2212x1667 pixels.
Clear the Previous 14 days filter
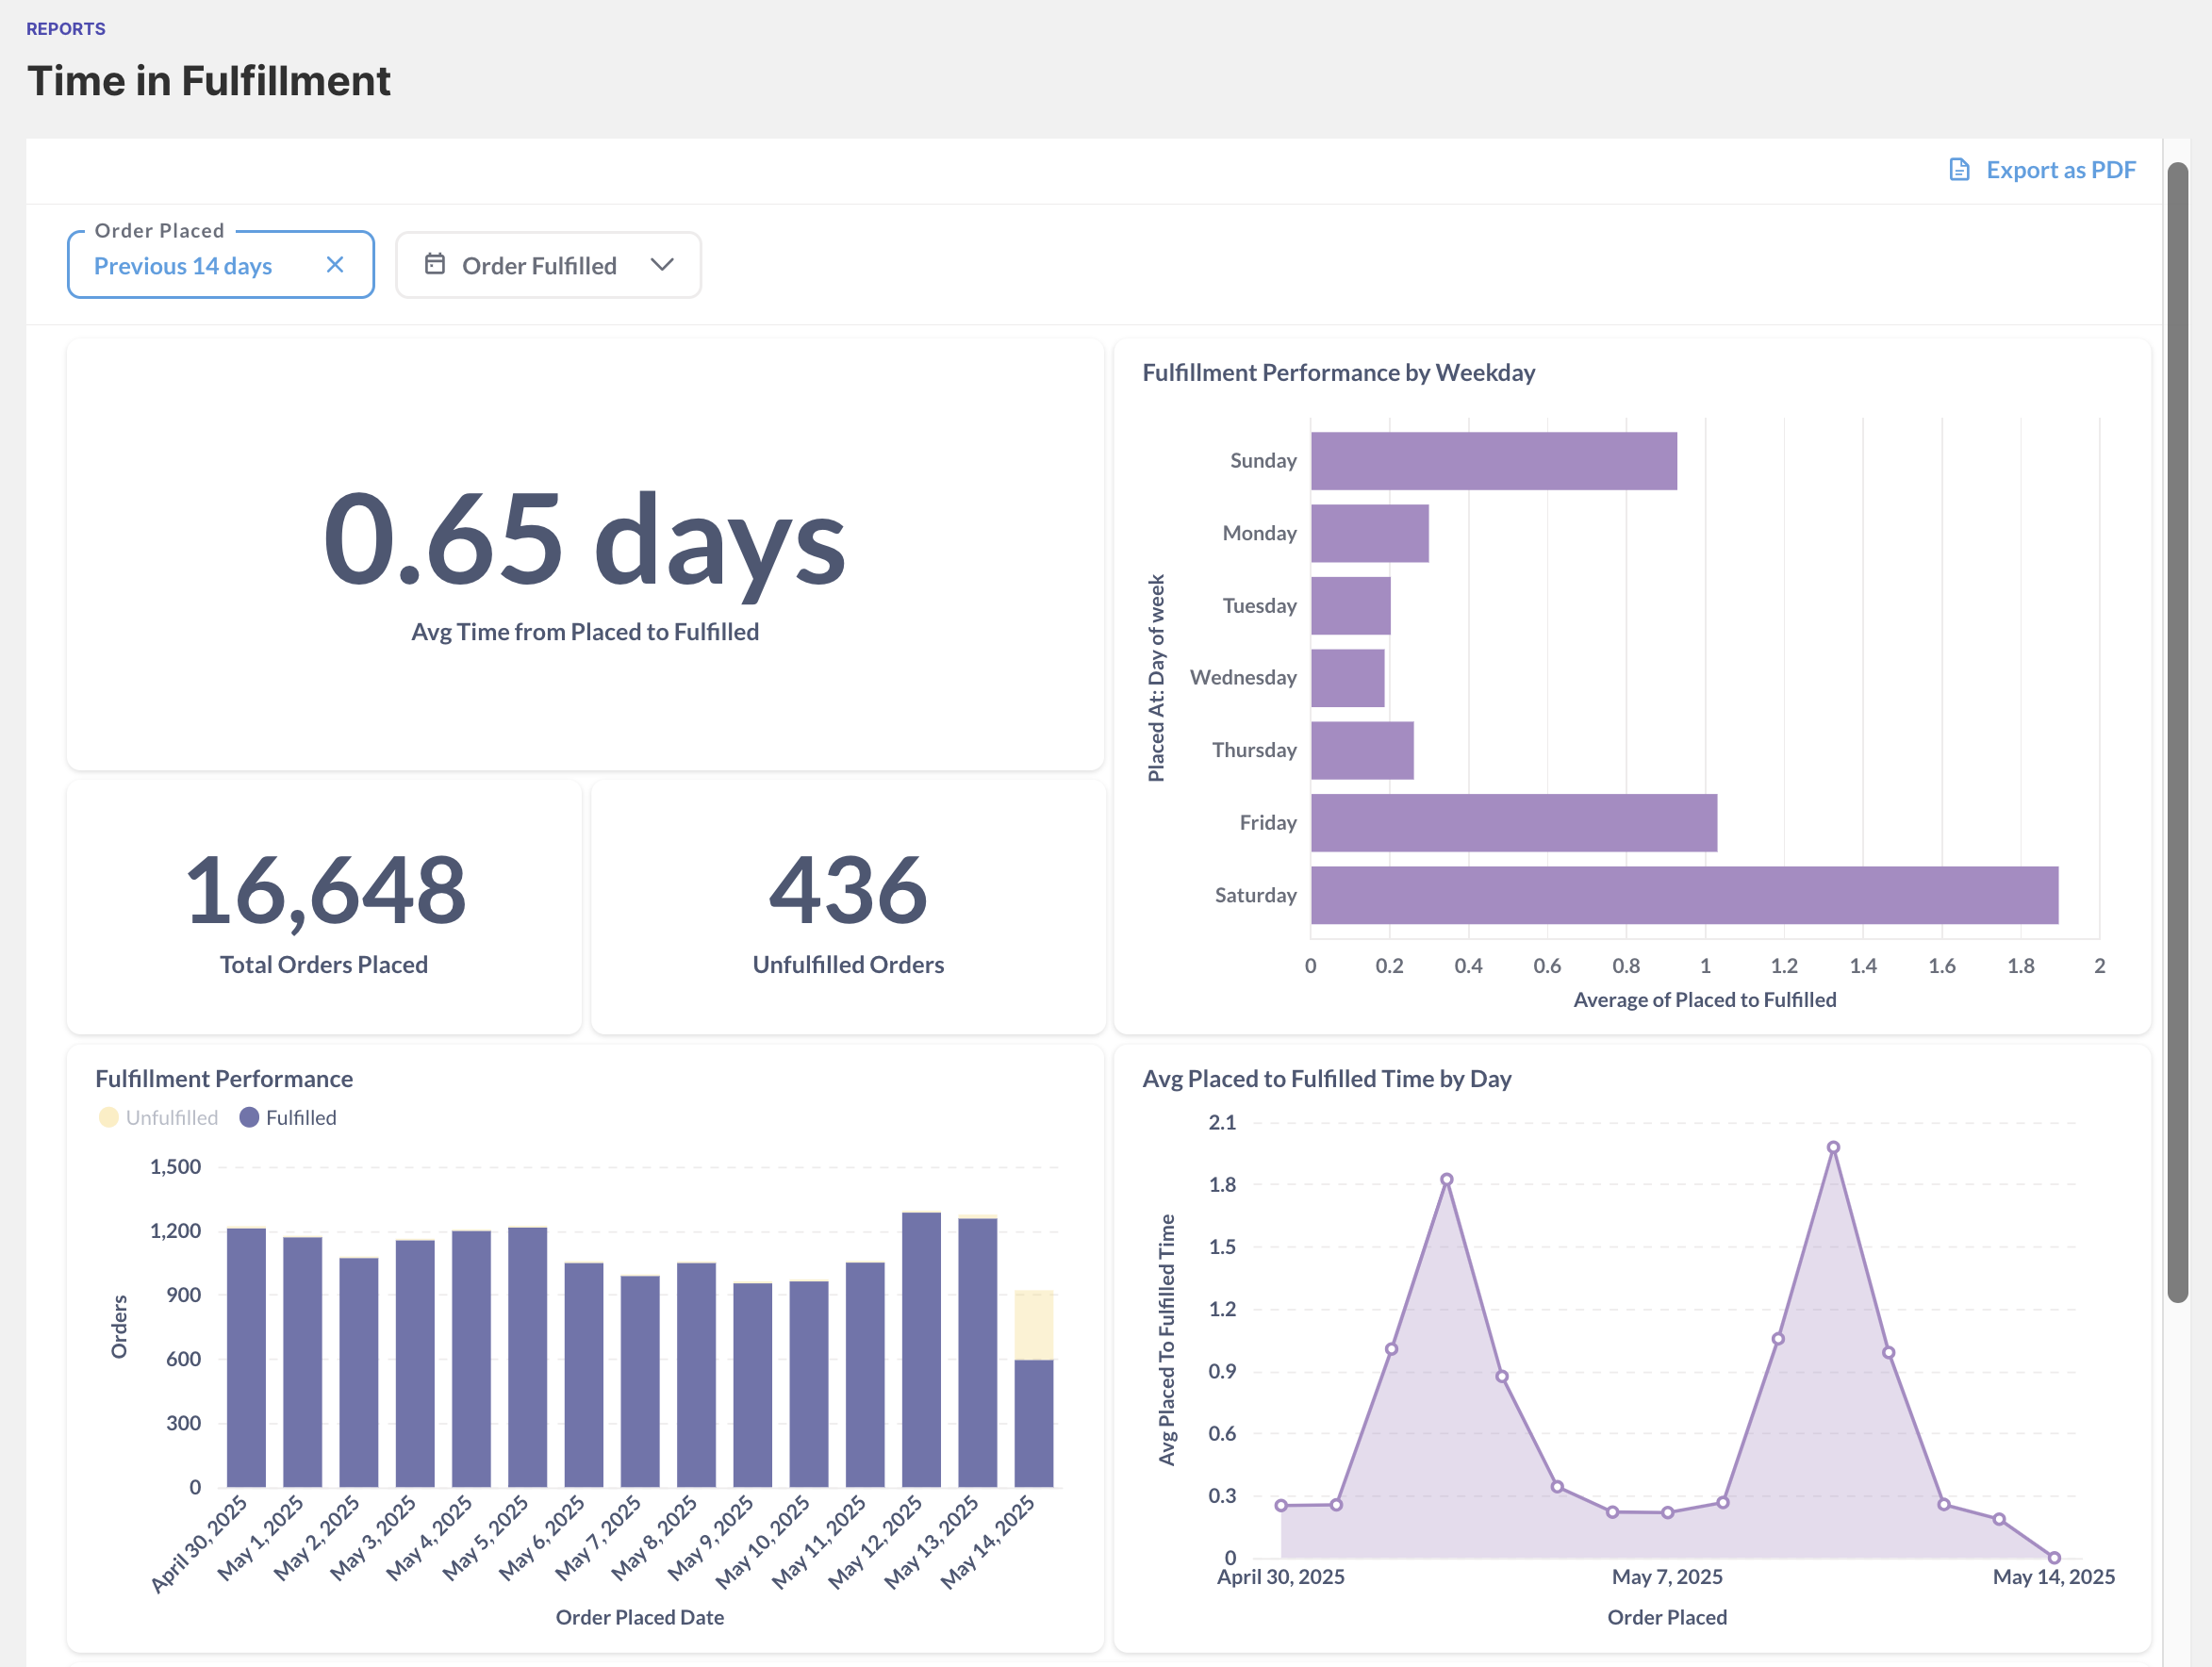[x=335, y=265]
